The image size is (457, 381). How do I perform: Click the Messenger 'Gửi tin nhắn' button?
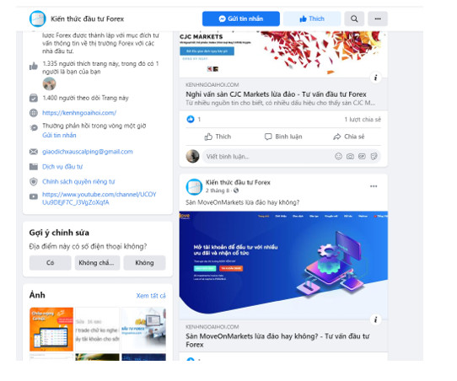[x=241, y=19]
